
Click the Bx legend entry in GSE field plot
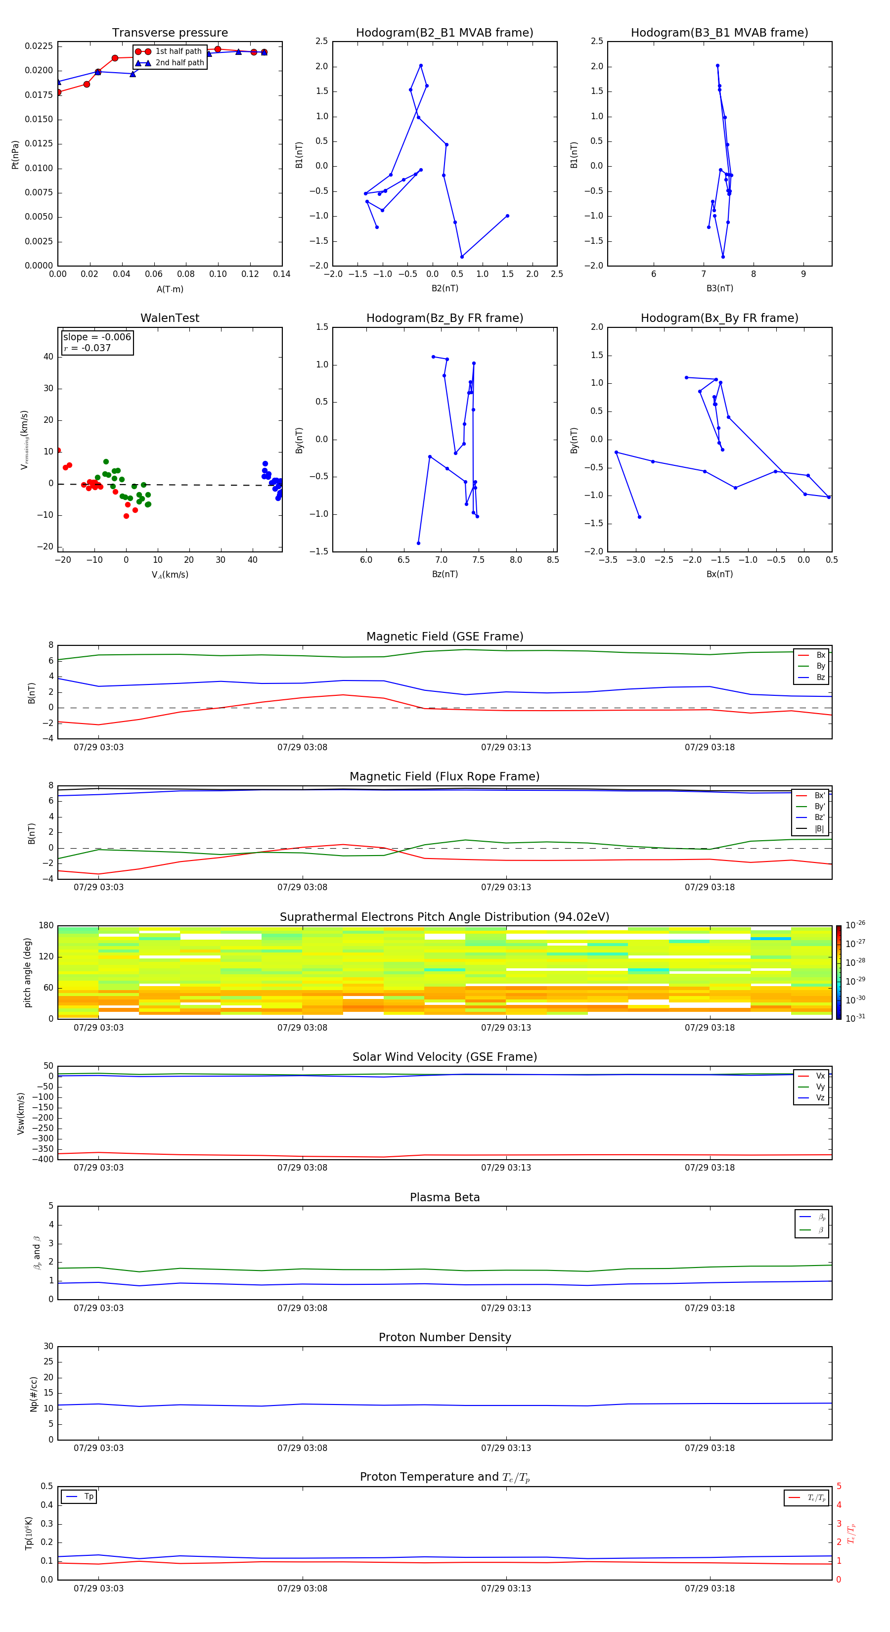[x=812, y=655]
